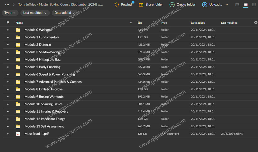Sort by the Name column header
Image resolution: width=258 pixels, height=152 pixels.
19,23
